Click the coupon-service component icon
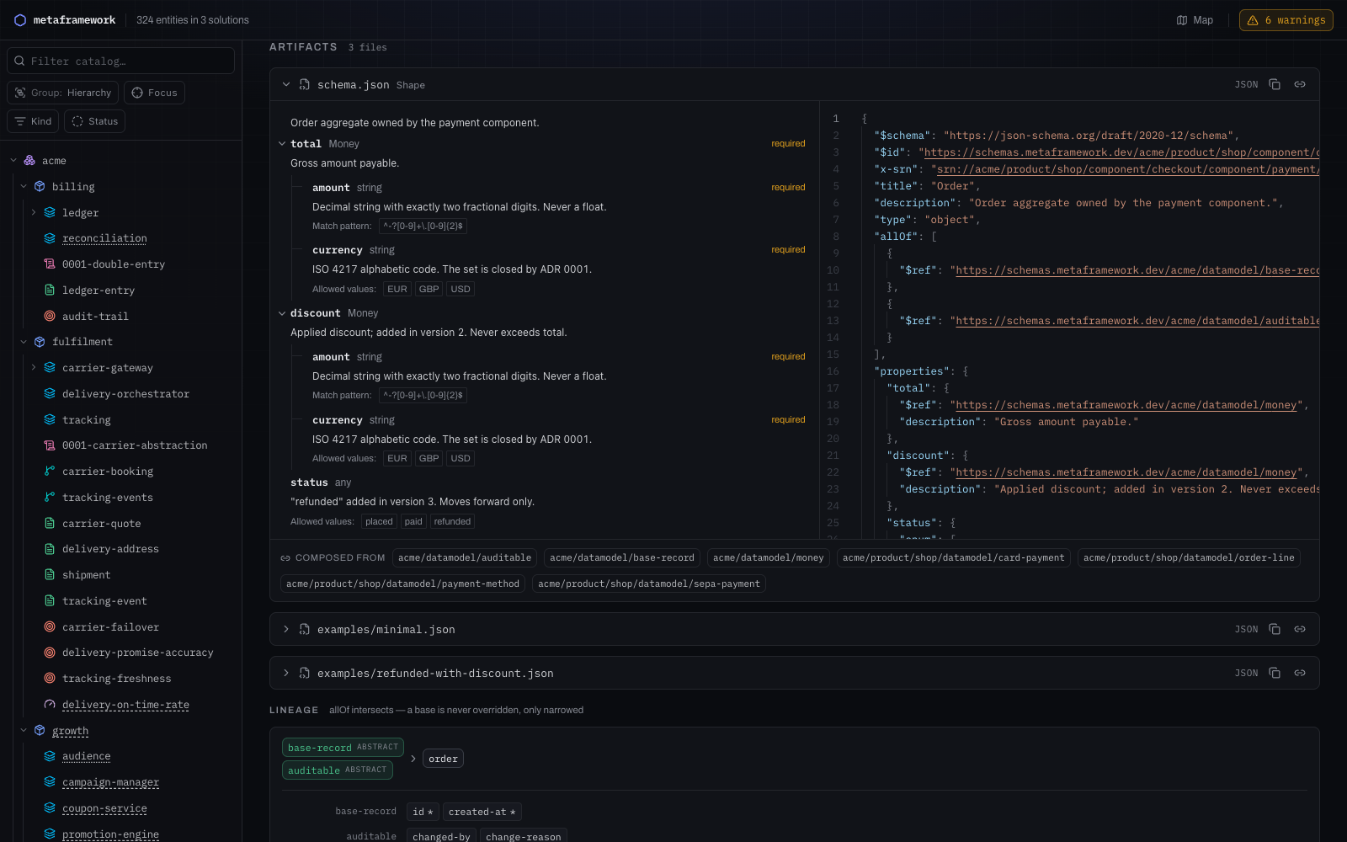The image size is (1347, 842). (50, 808)
